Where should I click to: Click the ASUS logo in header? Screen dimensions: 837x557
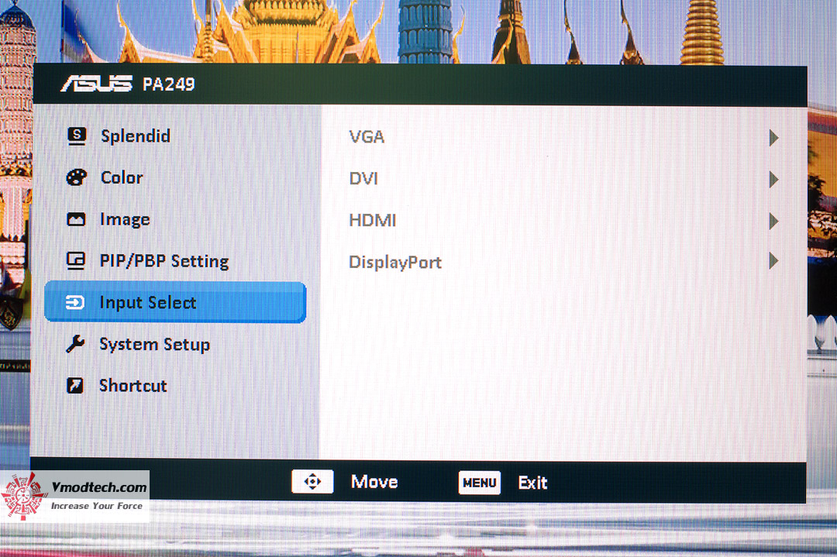click(x=97, y=84)
